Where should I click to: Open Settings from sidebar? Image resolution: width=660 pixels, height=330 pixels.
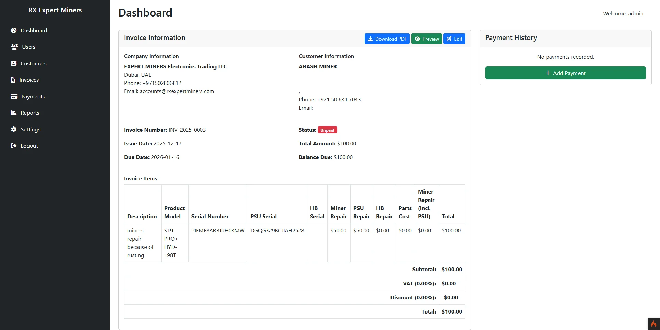(x=55, y=129)
